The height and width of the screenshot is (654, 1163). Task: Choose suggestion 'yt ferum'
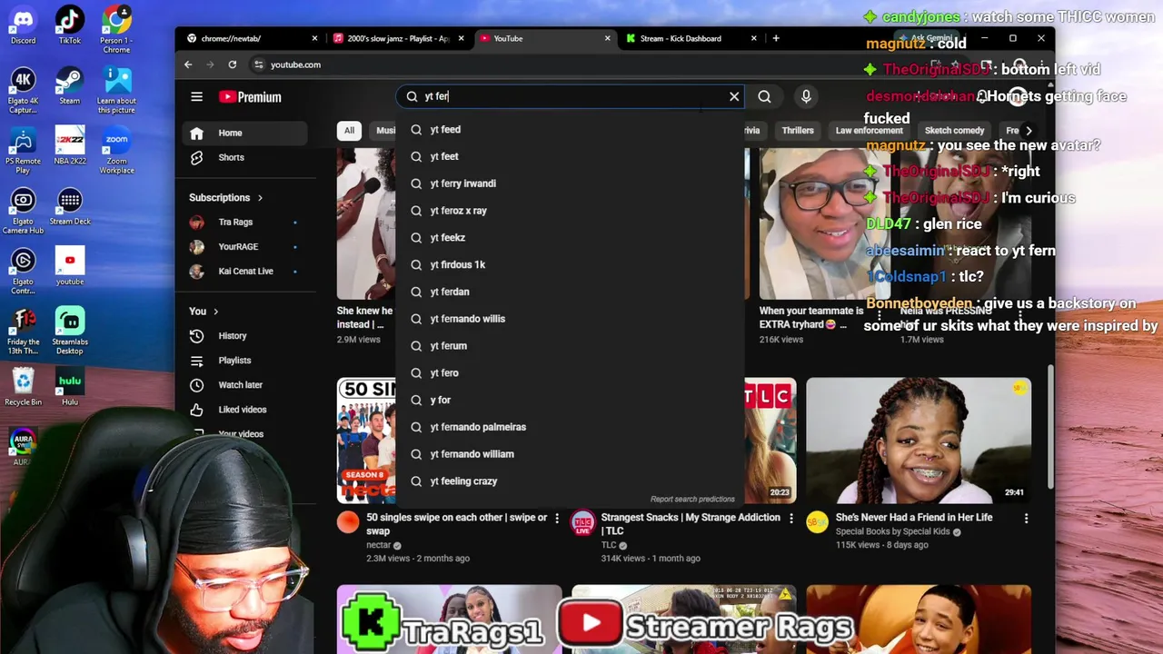coord(570,346)
